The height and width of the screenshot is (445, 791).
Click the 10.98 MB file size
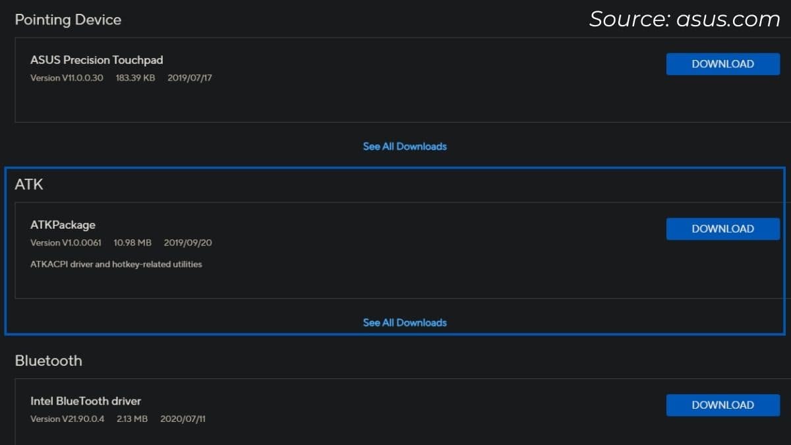coord(132,243)
